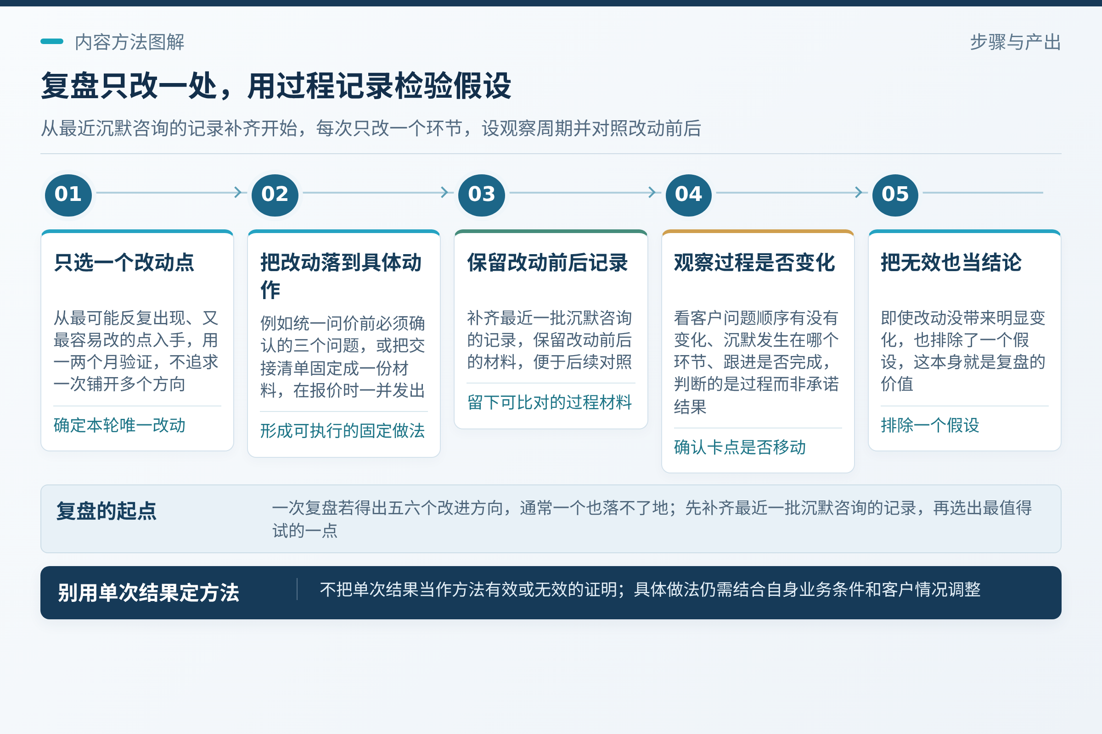1102x734 pixels.
Task: Click the outcome text 形成可执行的固定做法
Action: click(x=343, y=431)
